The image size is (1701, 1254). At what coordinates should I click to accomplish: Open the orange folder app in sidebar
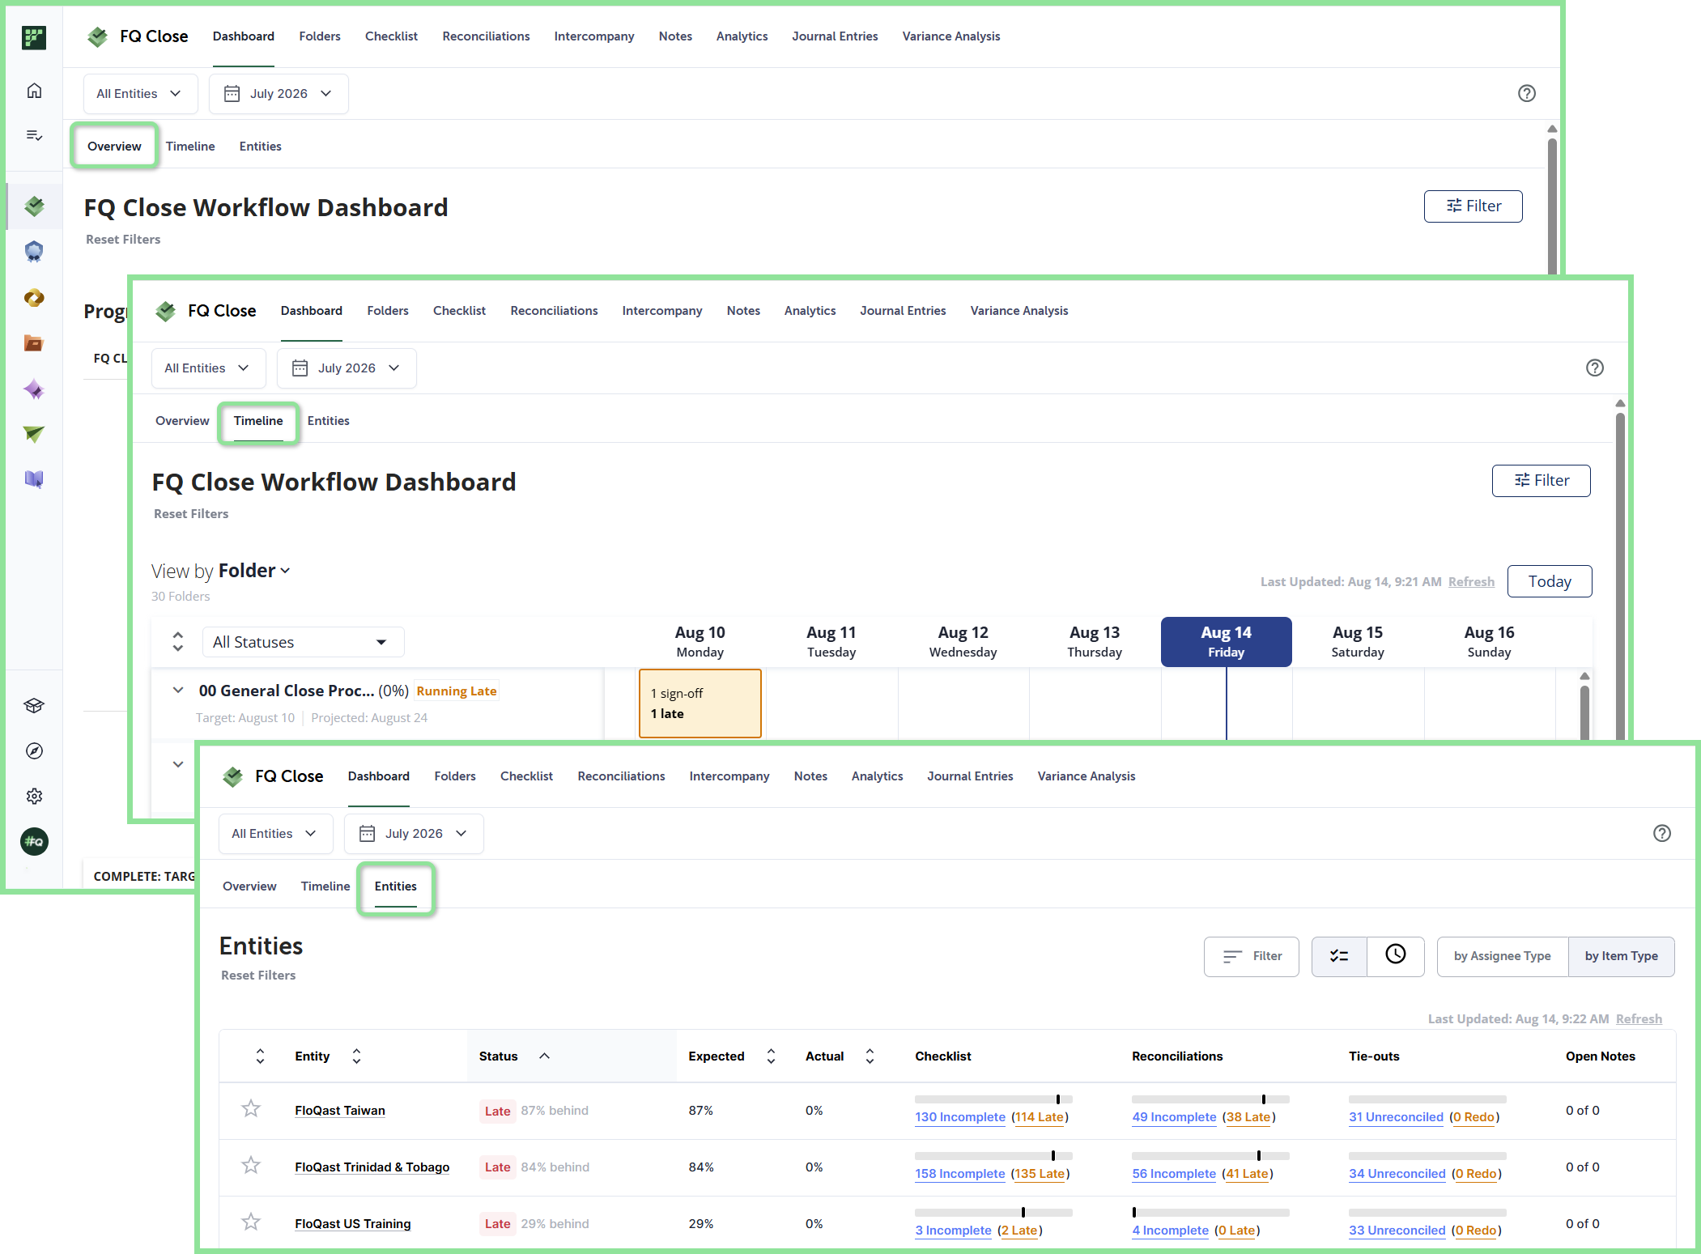pos(34,343)
